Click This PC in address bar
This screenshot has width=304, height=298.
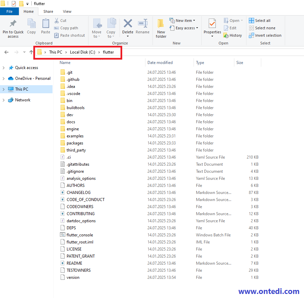click(x=56, y=52)
